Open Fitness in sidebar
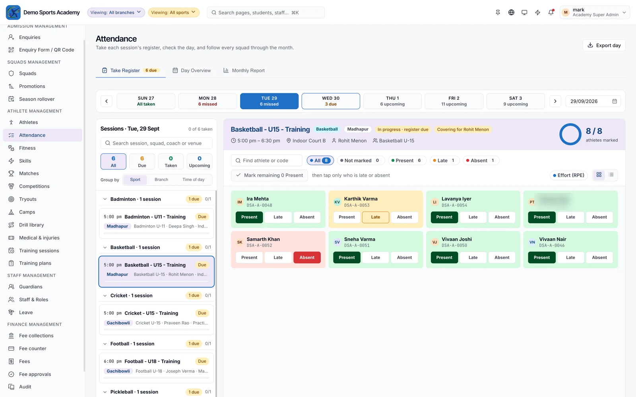636x397 pixels. 43,148
